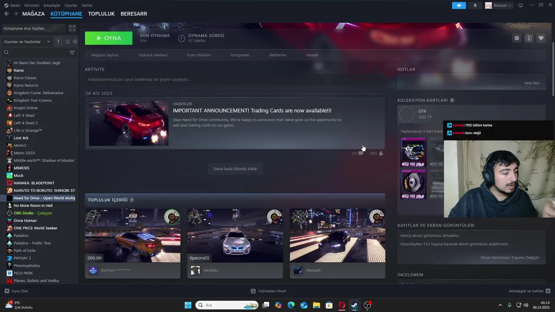Screen dimensions: 555x312
Task: Open Destek link
Action: pos(312,55)
